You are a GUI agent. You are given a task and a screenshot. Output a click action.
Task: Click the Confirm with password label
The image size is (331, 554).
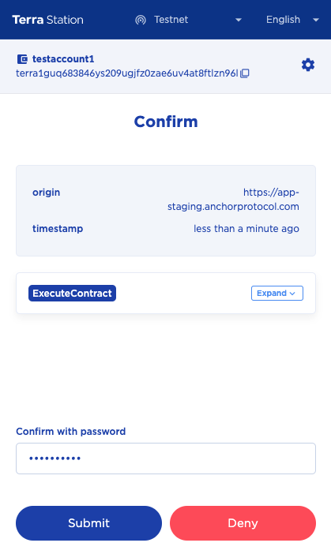click(x=71, y=432)
